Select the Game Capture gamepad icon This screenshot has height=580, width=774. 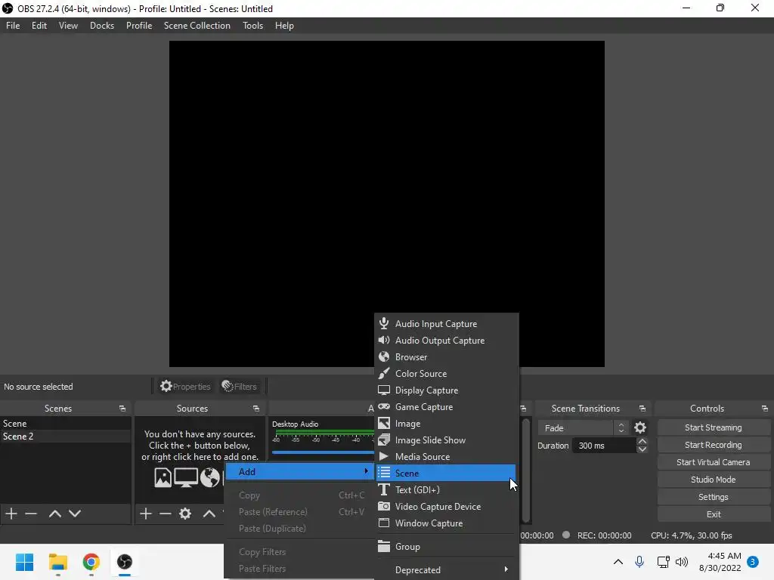click(383, 406)
